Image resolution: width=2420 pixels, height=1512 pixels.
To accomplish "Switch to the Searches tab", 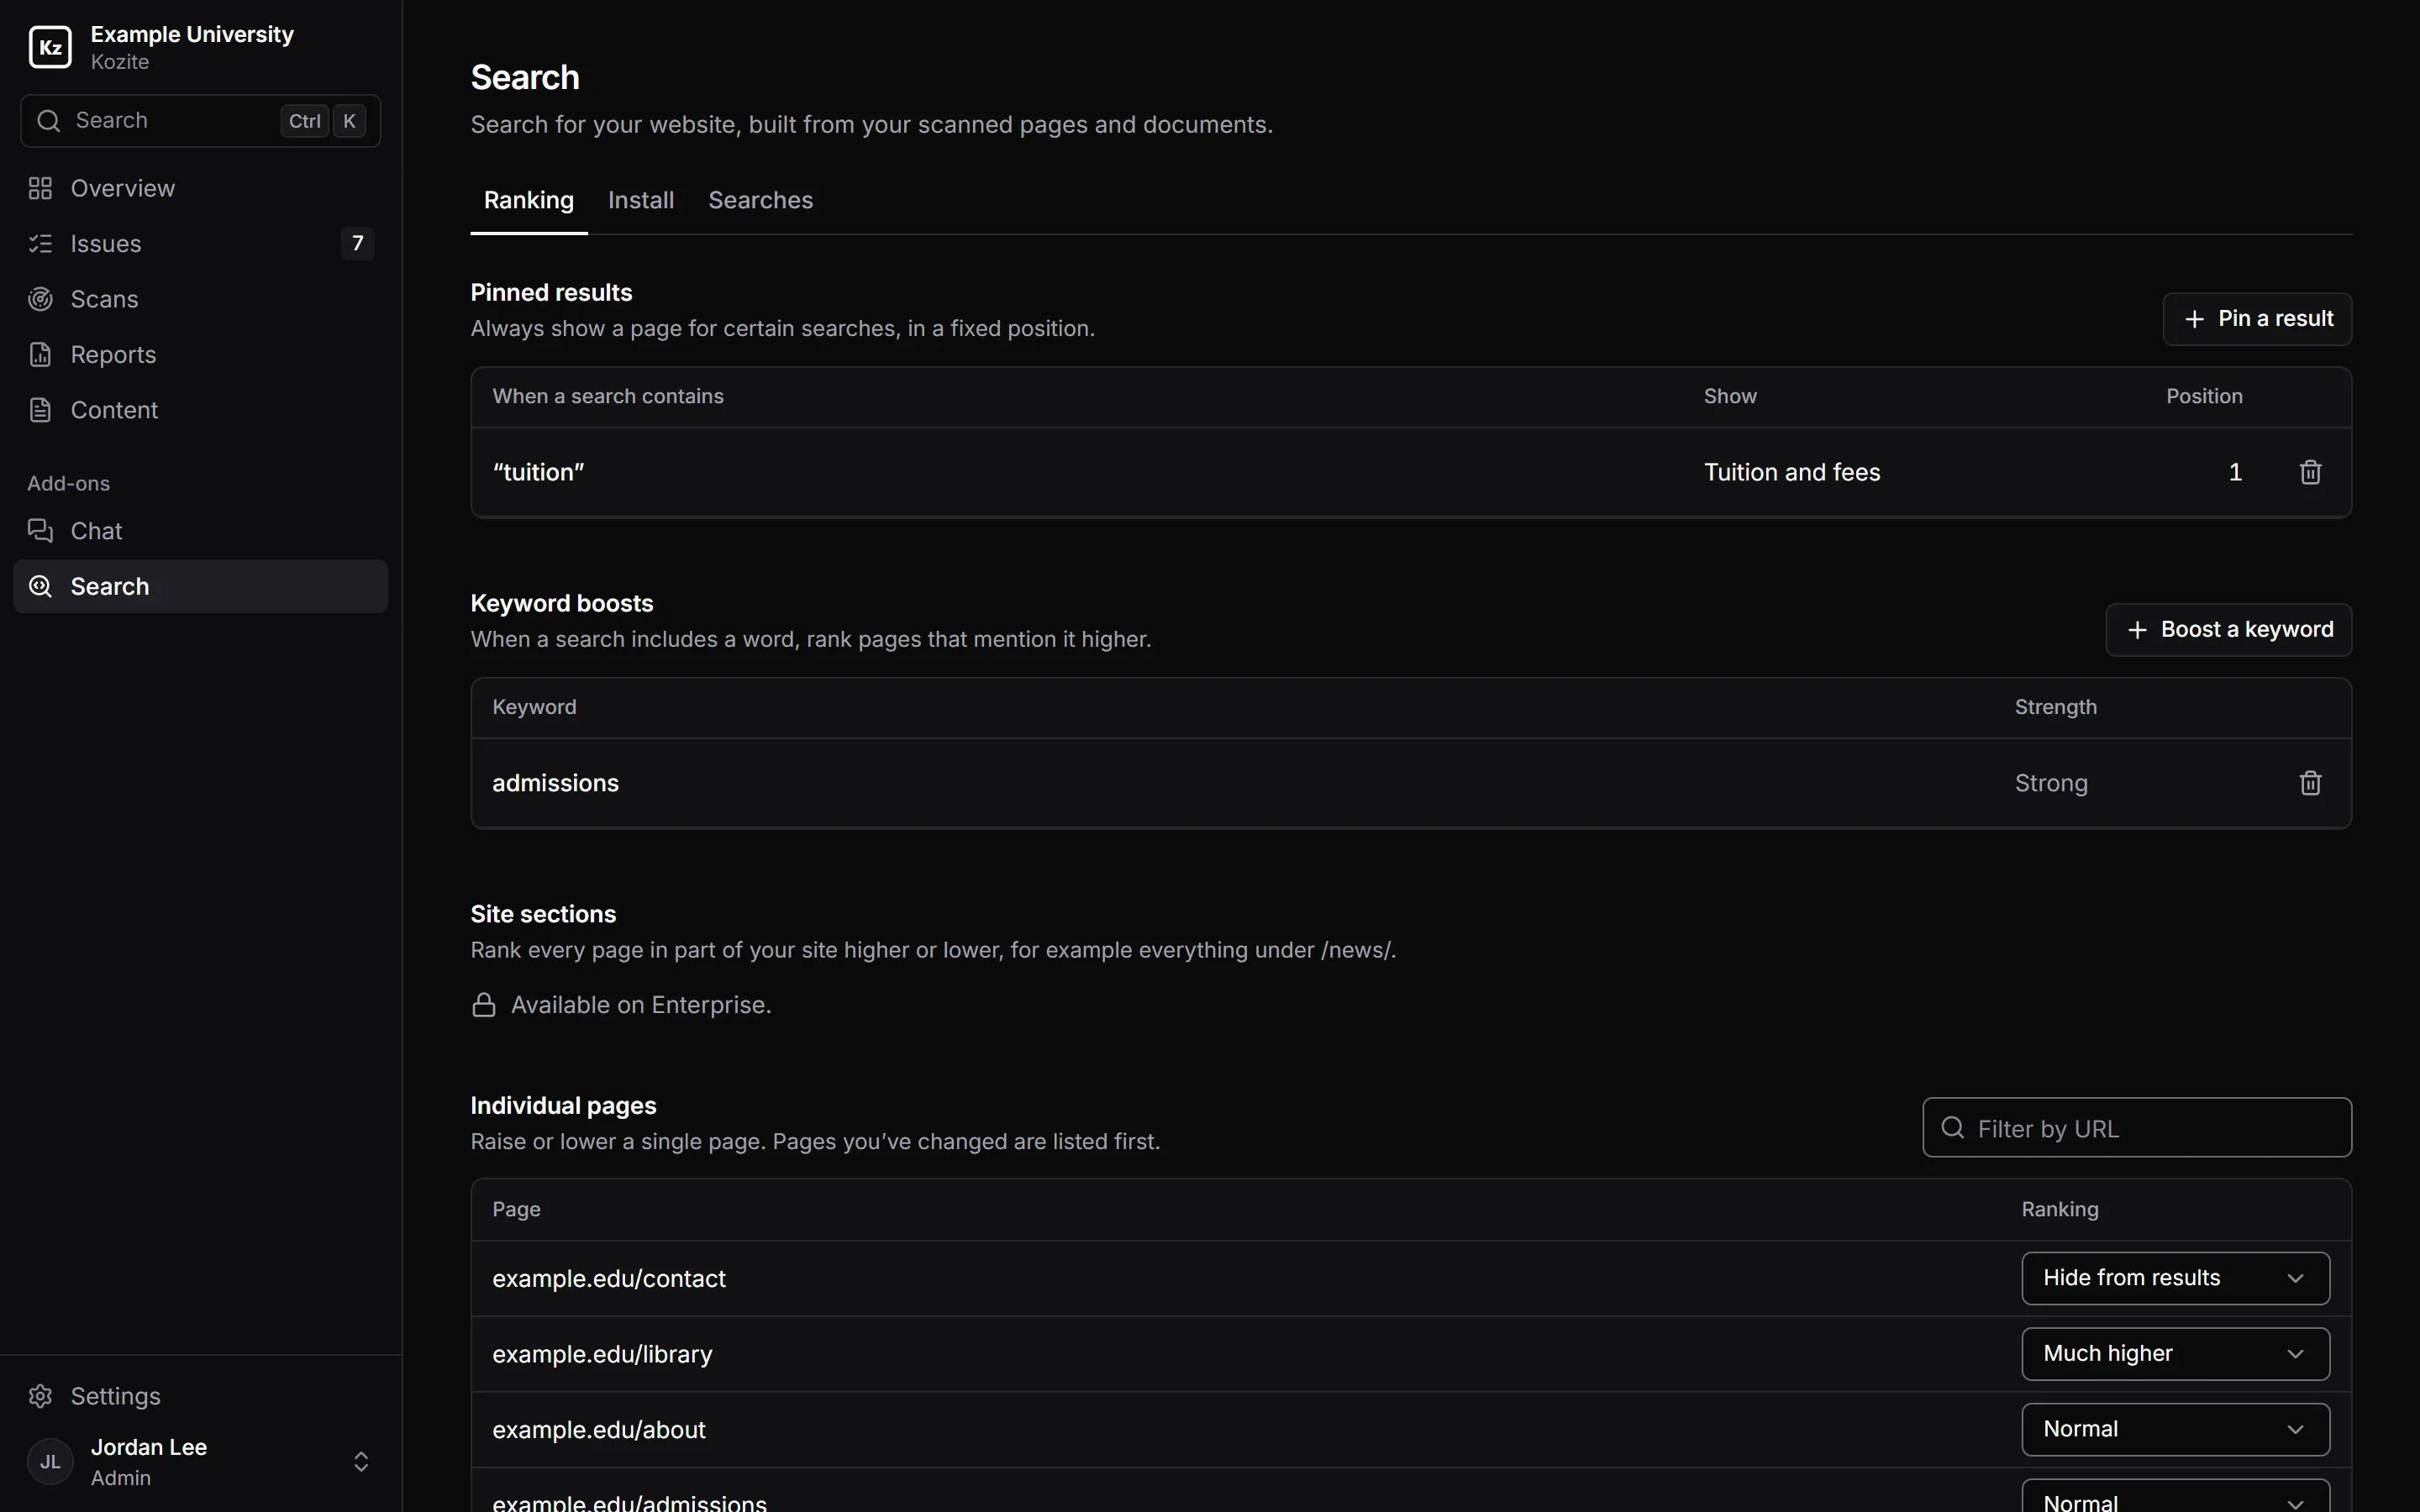I will click(x=761, y=200).
